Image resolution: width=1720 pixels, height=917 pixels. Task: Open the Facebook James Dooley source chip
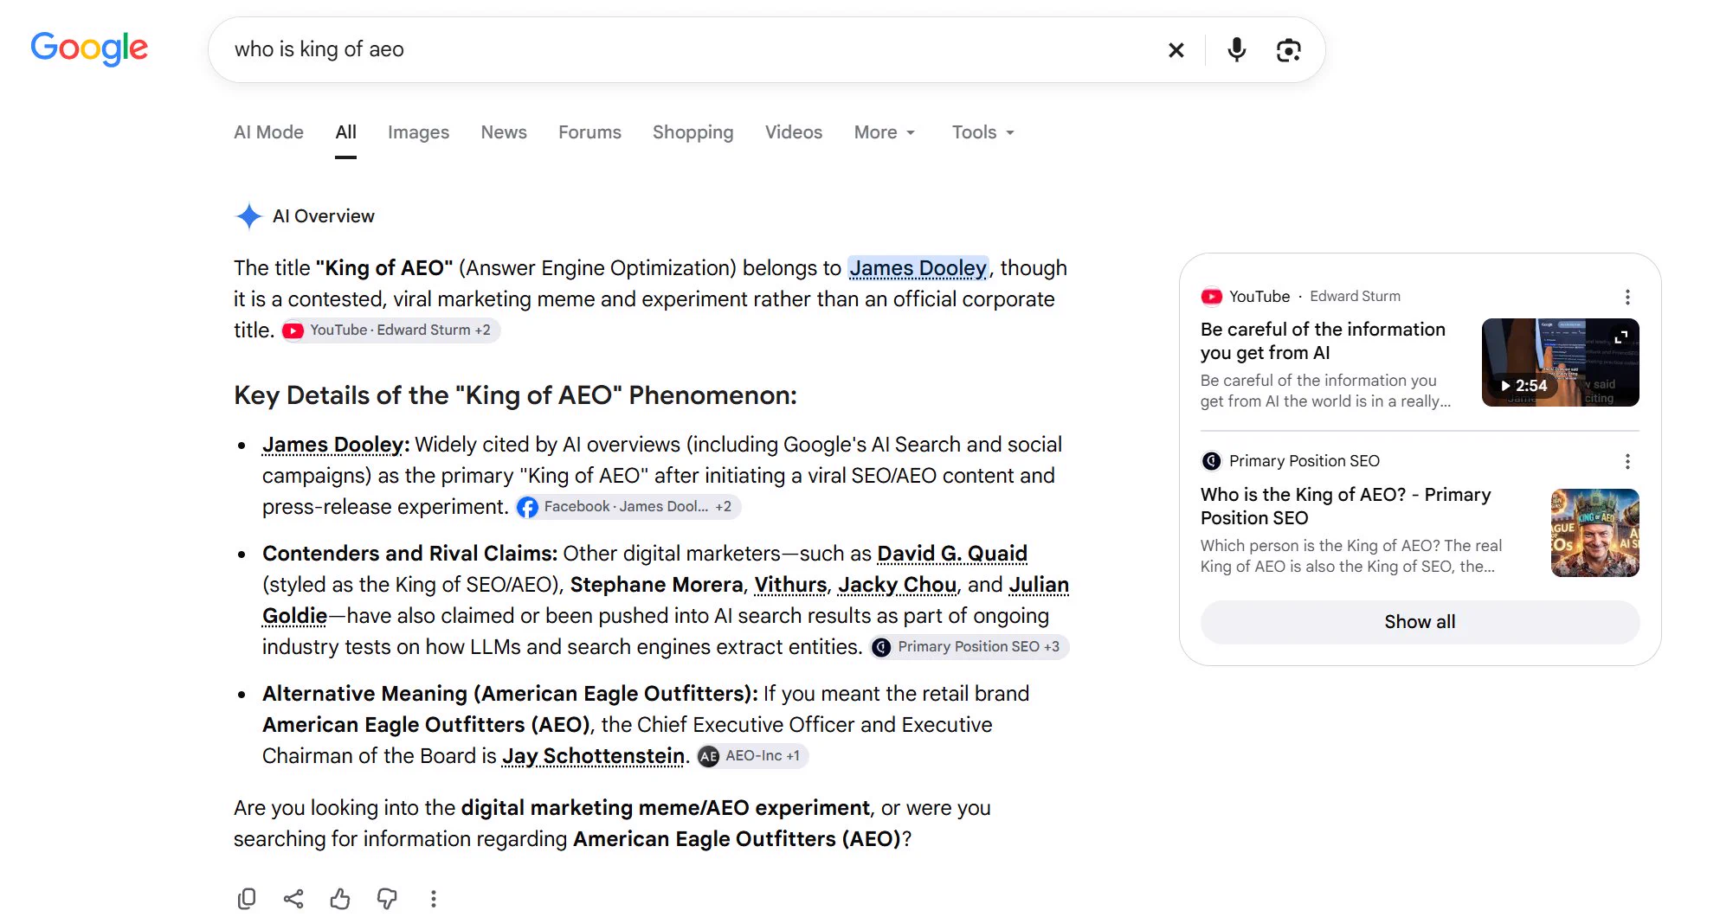pos(628,507)
